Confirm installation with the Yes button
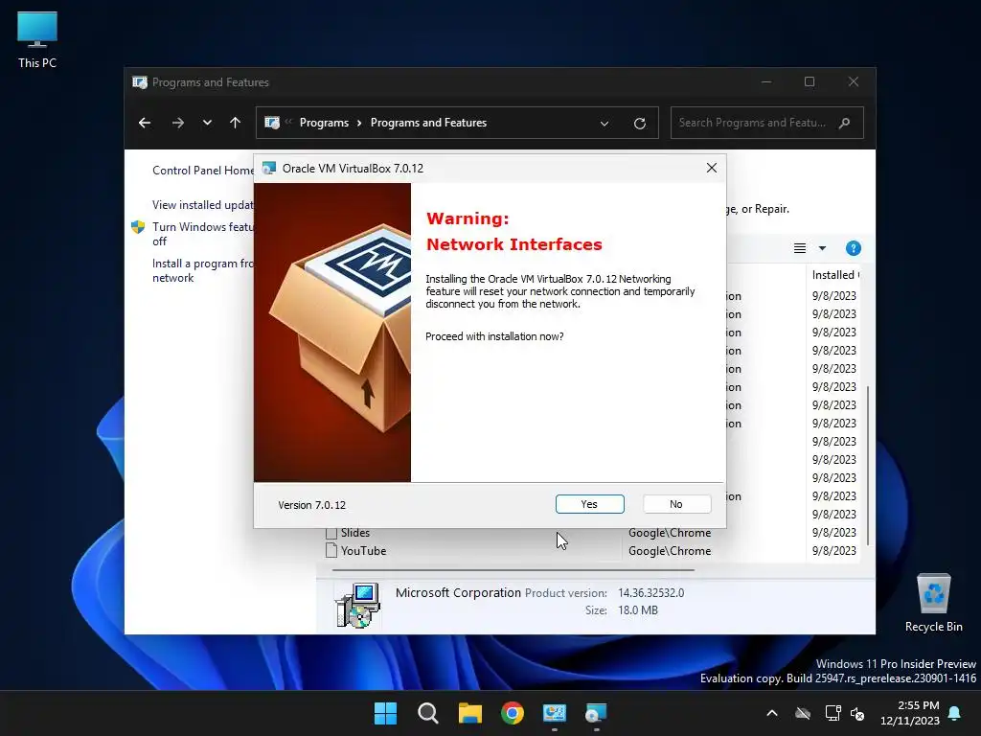The height and width of the screenshot is (736, 981). click(x=589, y=504)
